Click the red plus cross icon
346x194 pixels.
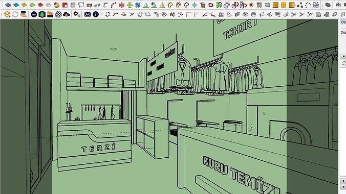click(x=122, y=5)
